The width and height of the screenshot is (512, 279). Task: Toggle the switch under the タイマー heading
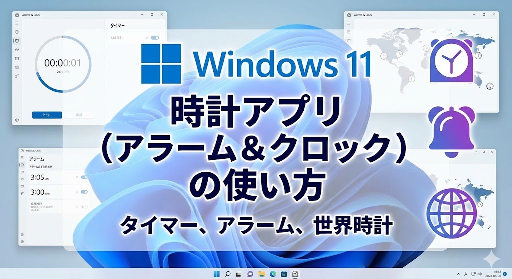(155, 37)
